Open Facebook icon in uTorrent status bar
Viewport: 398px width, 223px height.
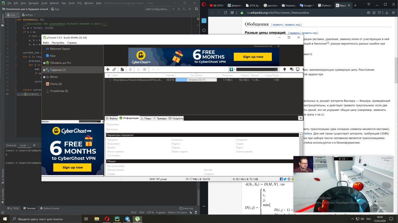click(x=281, y=179)
